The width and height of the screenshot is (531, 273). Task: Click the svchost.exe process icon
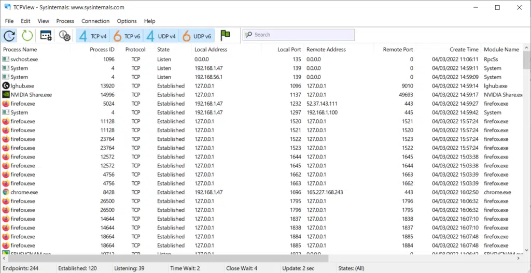point(5,59)
